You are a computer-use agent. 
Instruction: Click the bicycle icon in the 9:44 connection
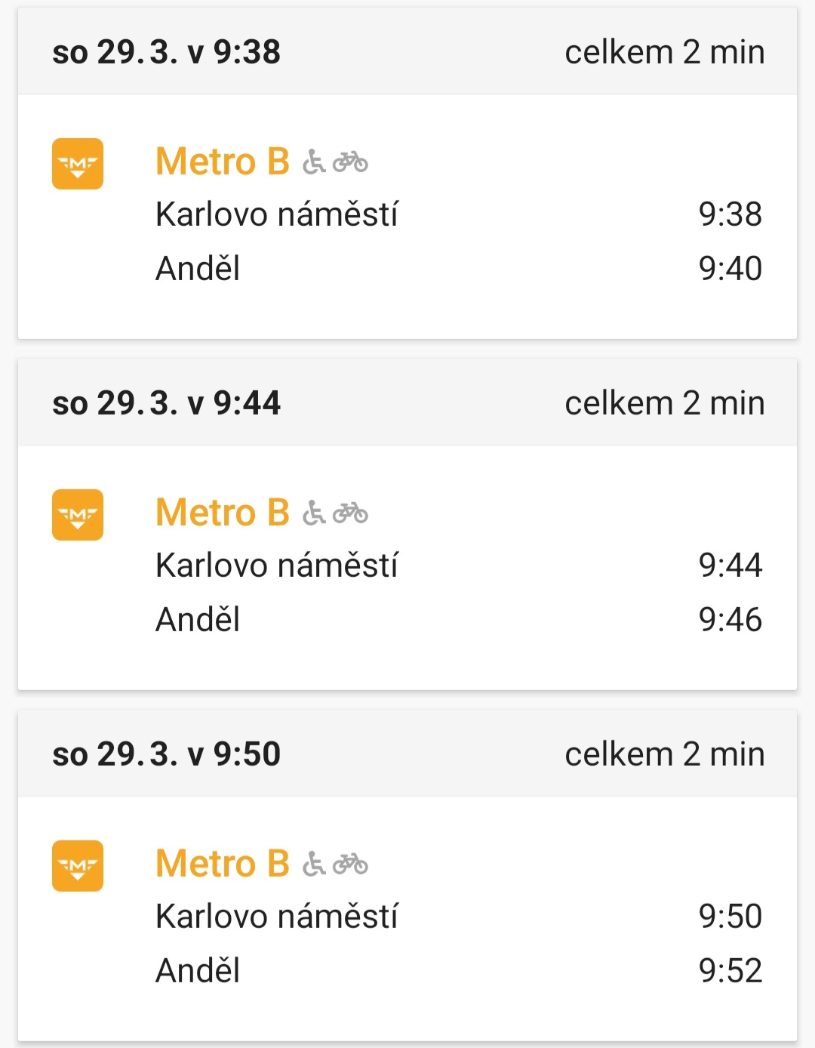coord(350,513)
